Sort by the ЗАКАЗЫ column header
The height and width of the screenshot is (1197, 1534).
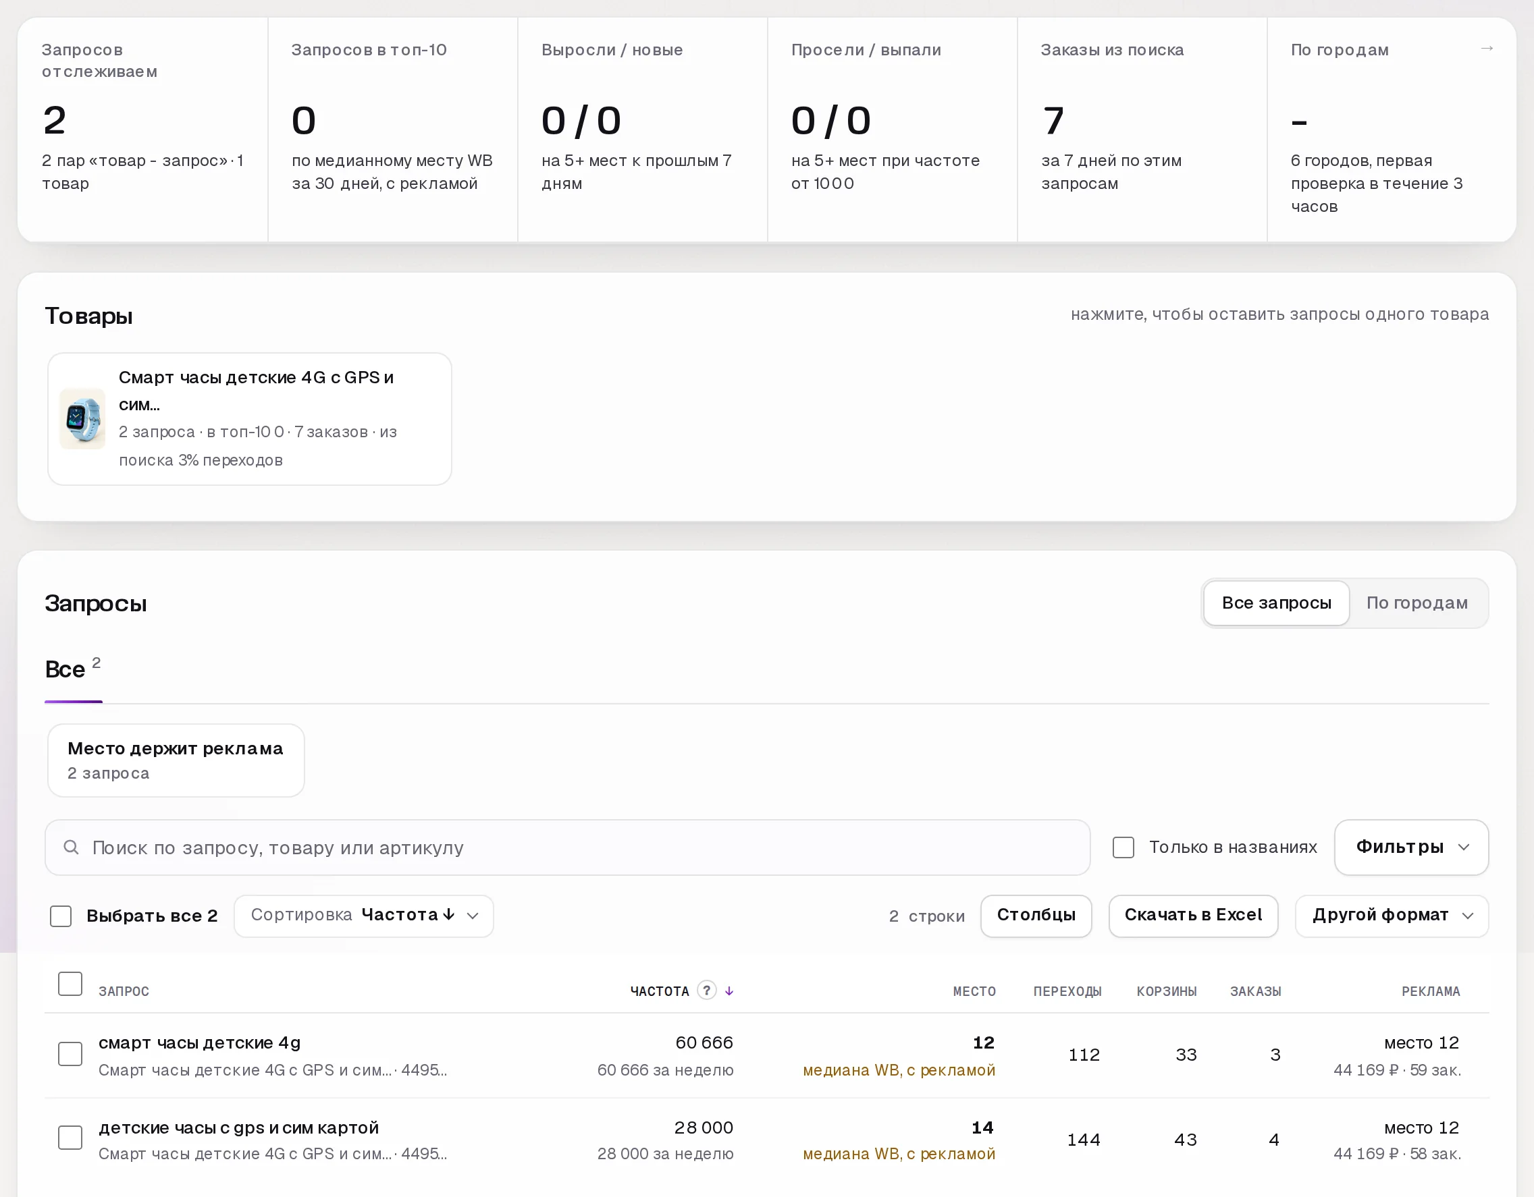click(1255, 991)
